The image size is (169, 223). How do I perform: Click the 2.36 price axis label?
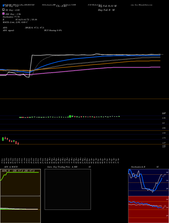tap(164, 118)
